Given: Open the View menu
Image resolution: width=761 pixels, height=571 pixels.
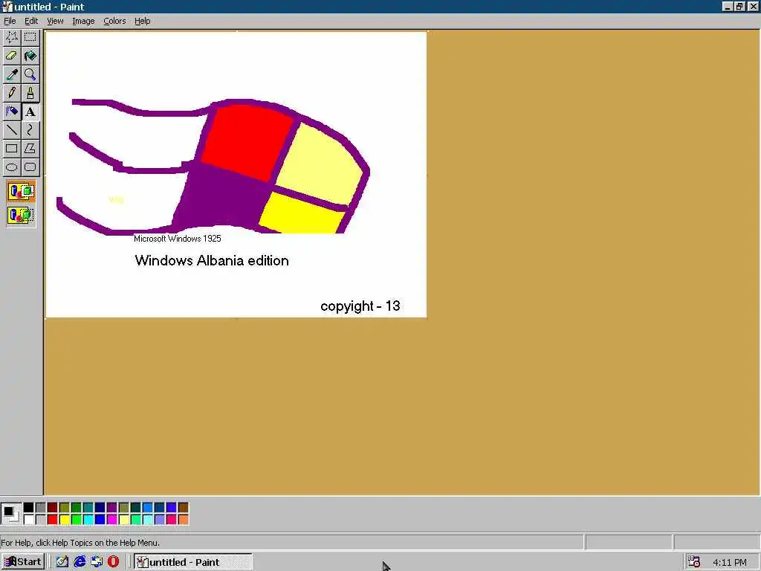Looking at the screenshot, I should 55,21.
